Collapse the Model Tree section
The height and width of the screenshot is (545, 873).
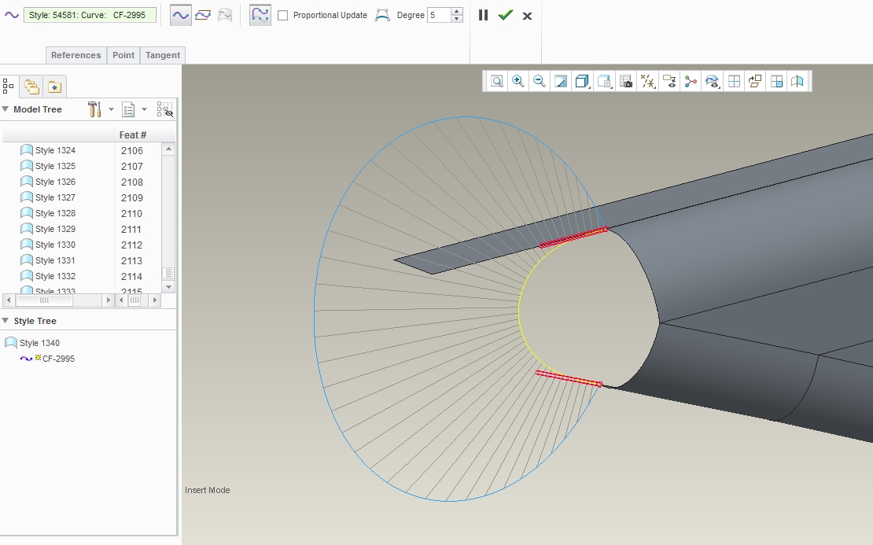point(6,109)
